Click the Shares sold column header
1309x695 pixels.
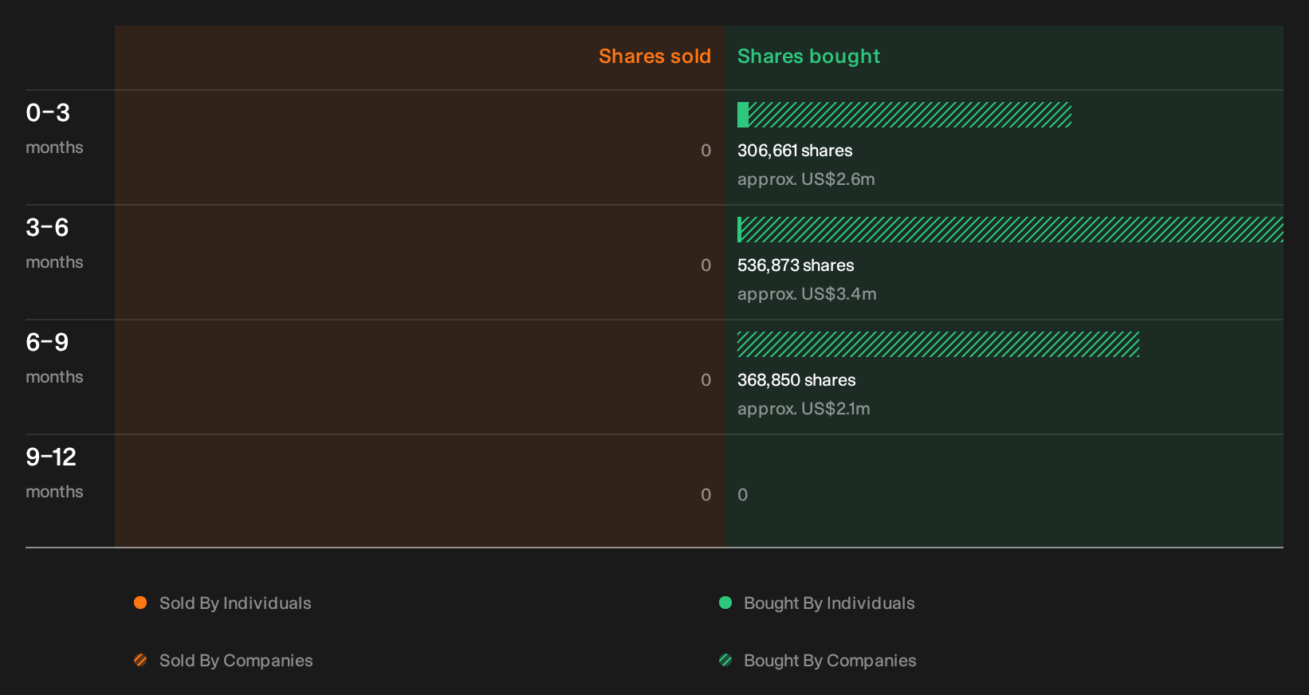[654, 57]
